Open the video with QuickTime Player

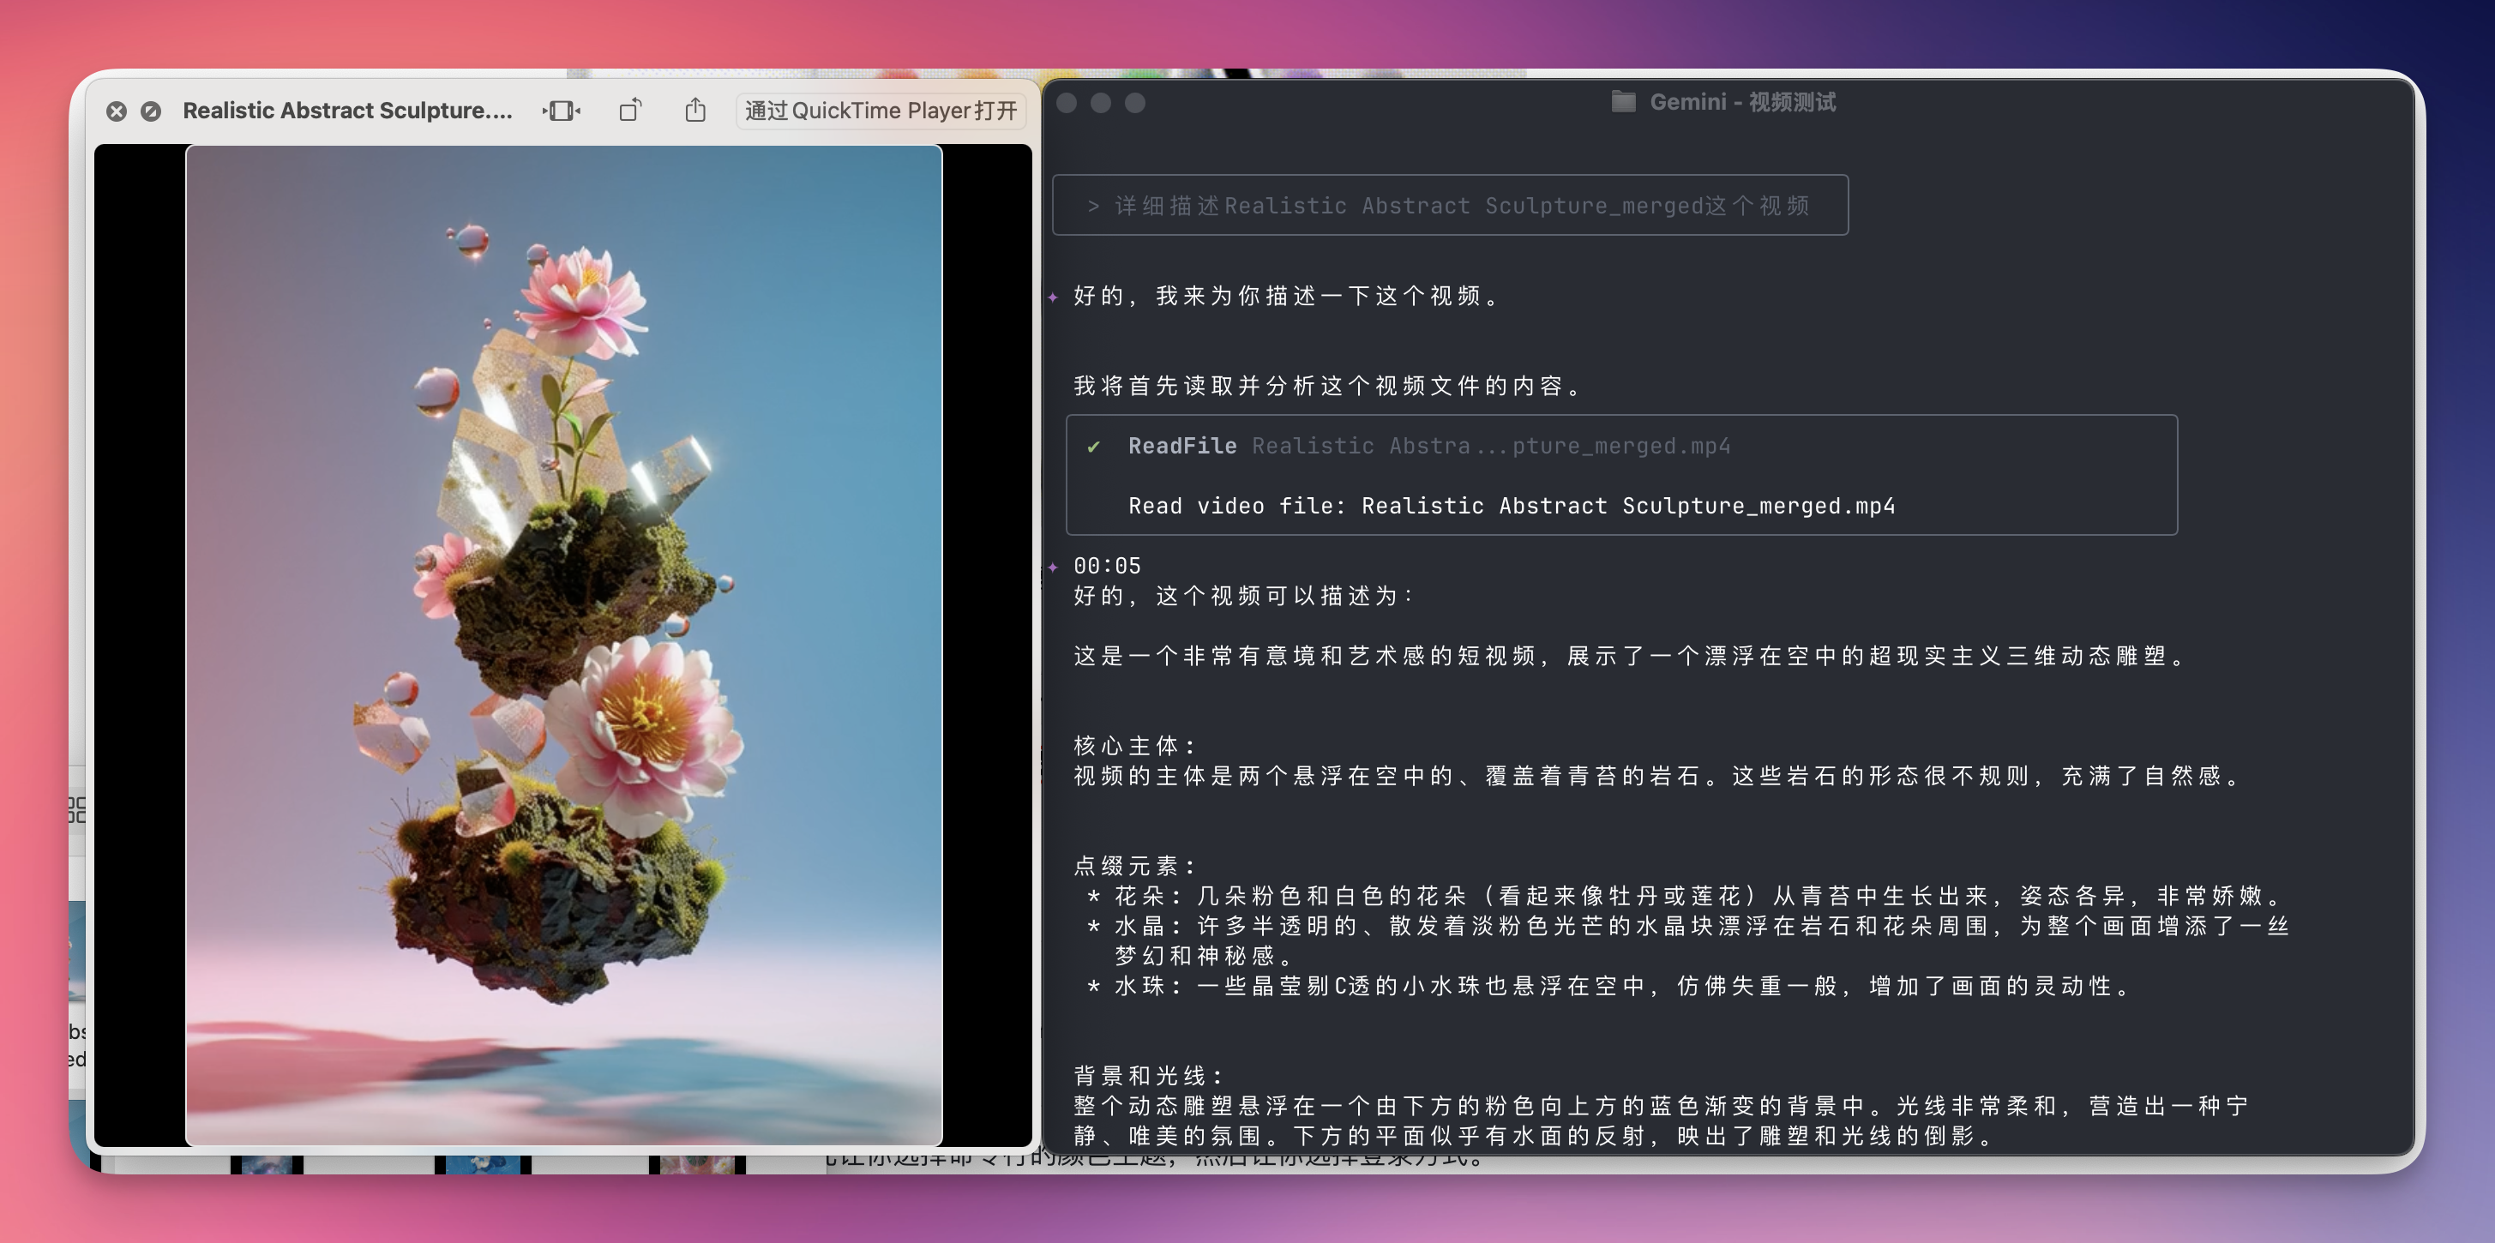point(880,111)
